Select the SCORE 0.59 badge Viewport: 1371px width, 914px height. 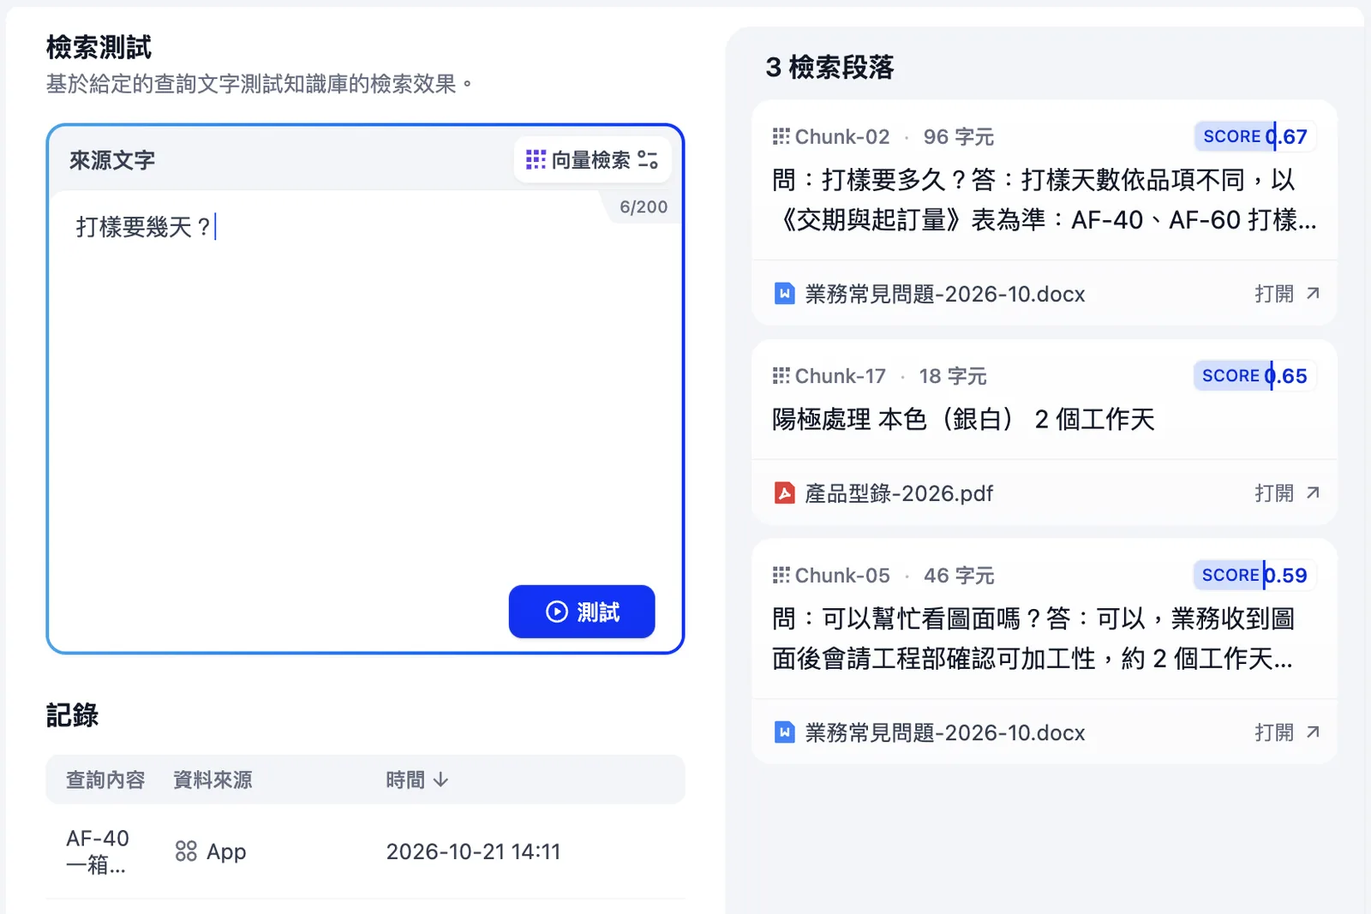(x=1254, y=575)
